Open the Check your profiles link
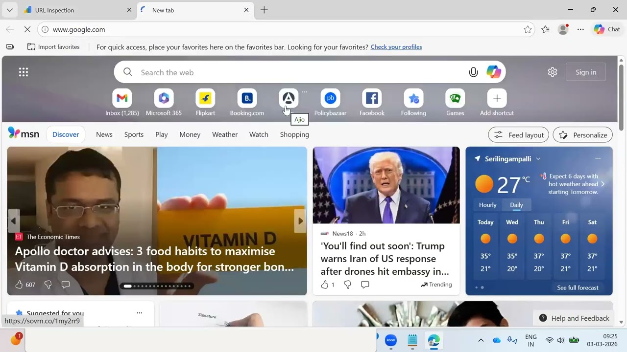The image size is (627, 352). coord(396,47)
